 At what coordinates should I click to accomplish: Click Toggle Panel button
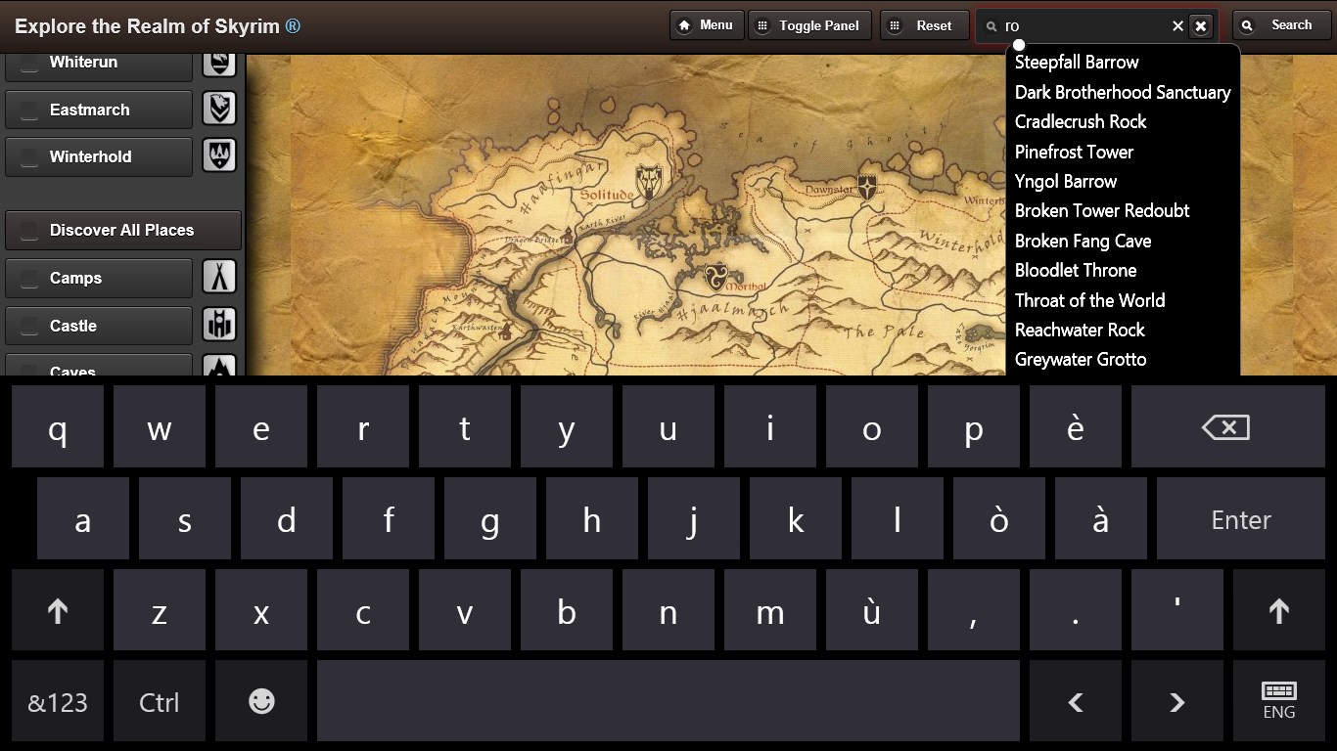810,25
